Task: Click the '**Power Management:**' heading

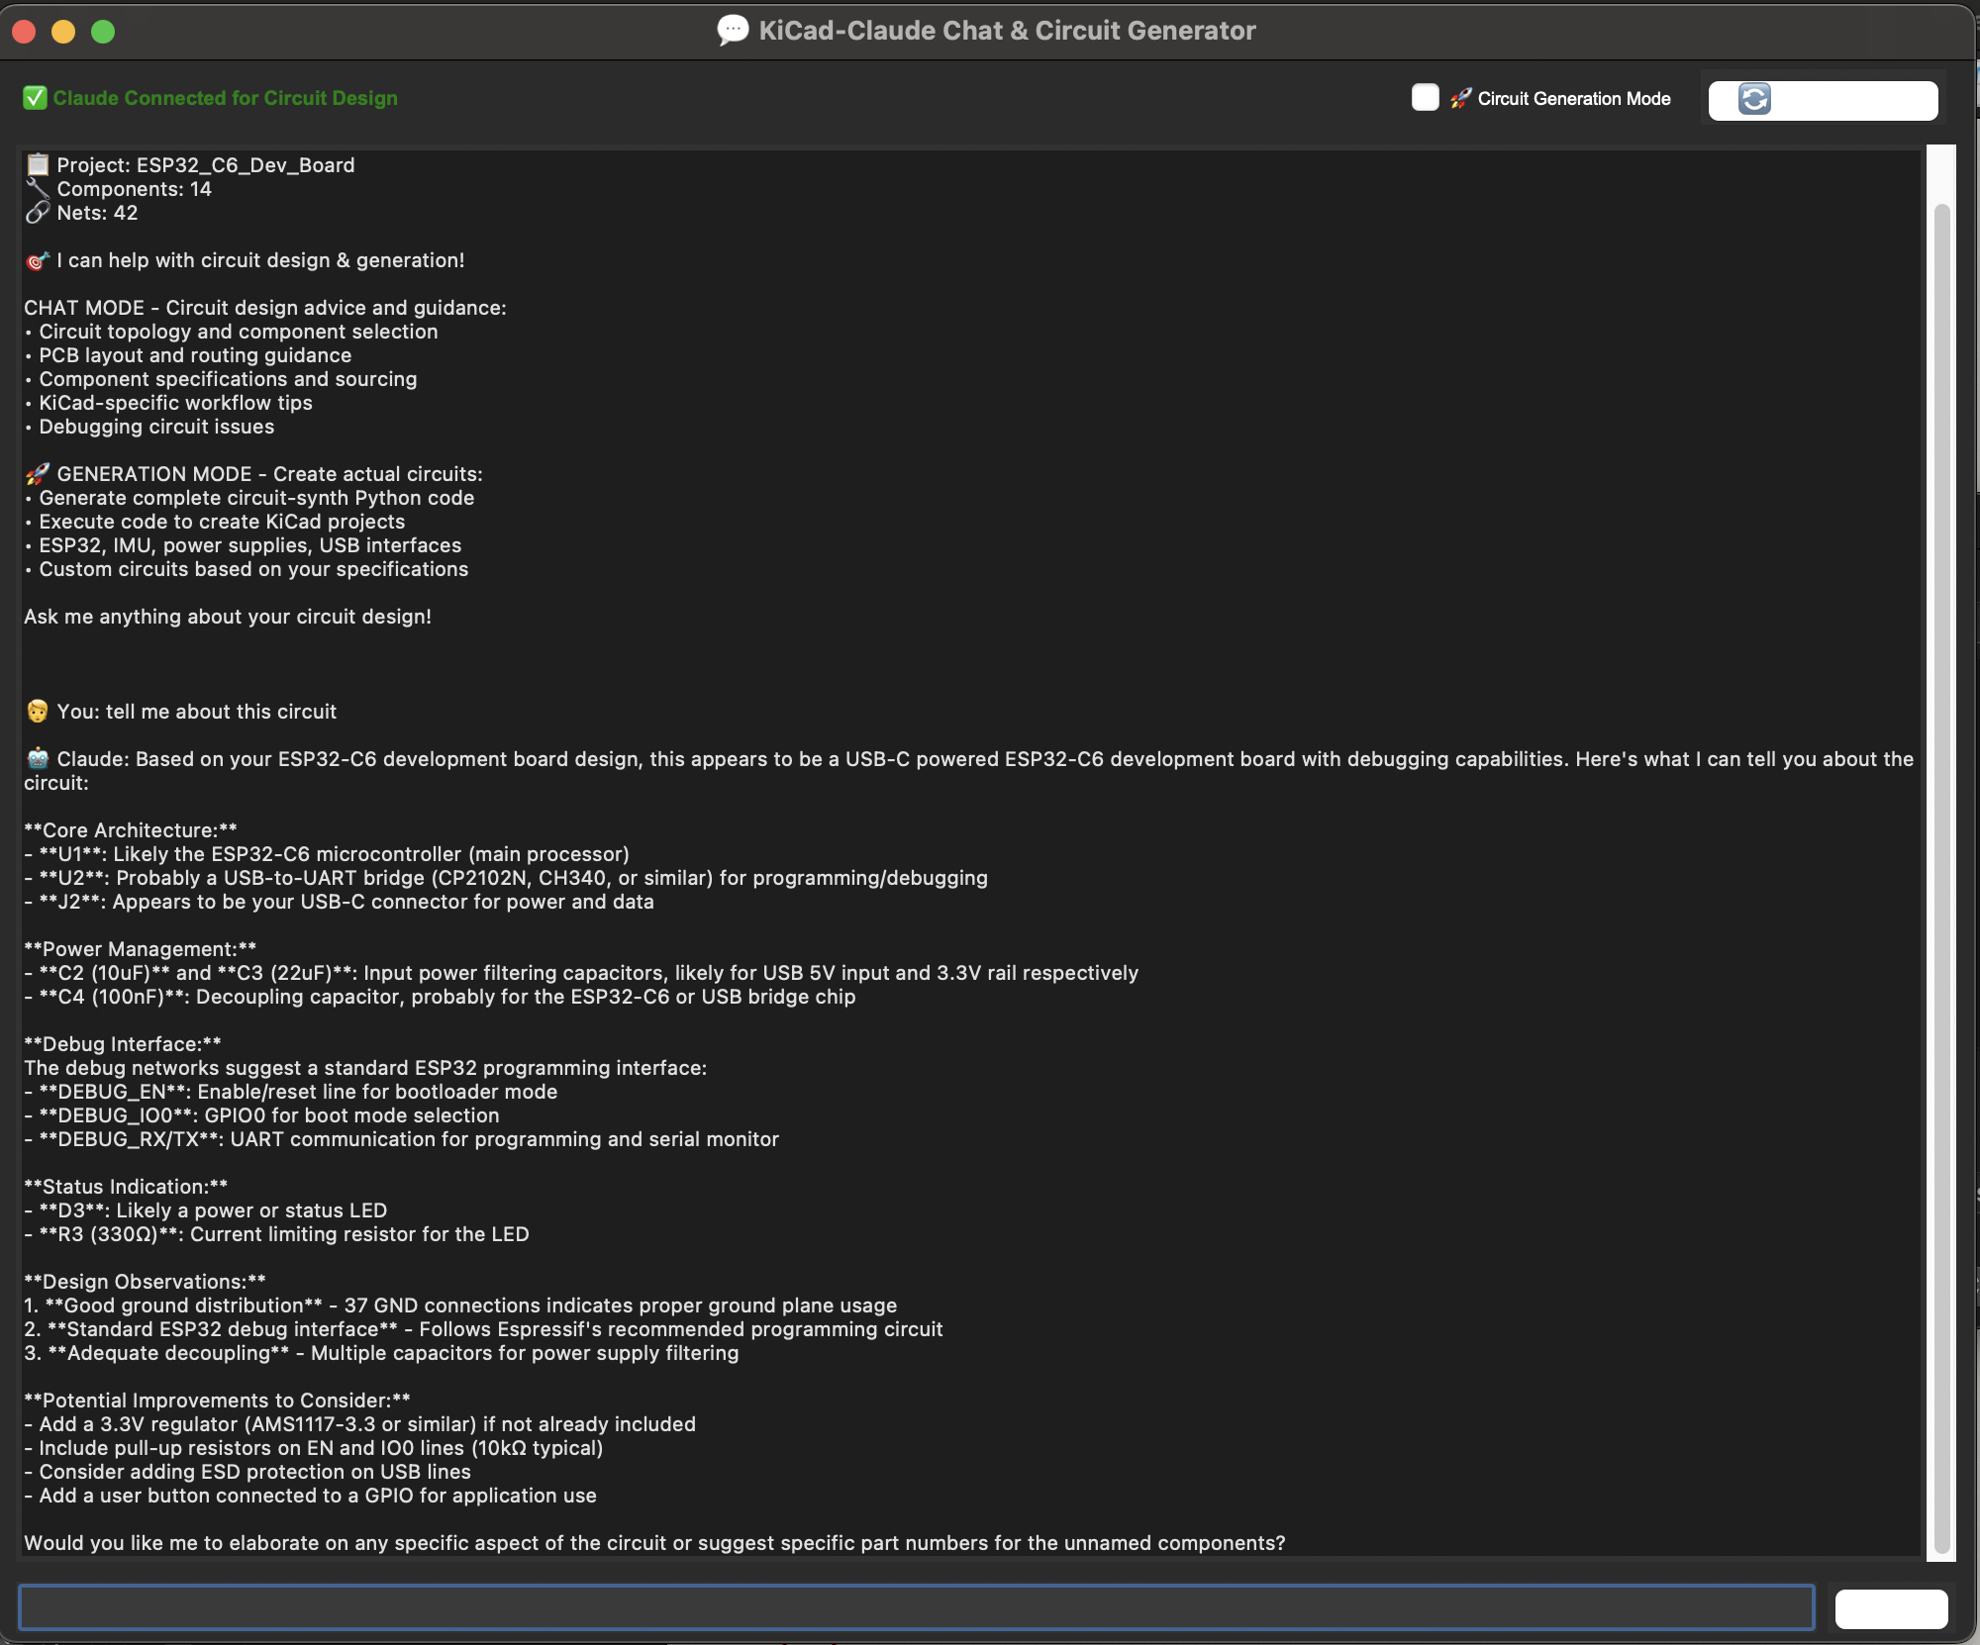Action: 141,949
